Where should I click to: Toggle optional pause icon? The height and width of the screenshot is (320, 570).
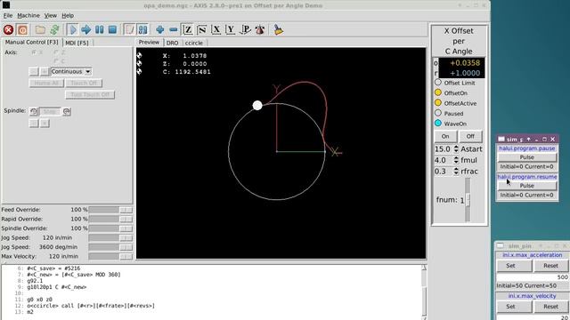142,29
